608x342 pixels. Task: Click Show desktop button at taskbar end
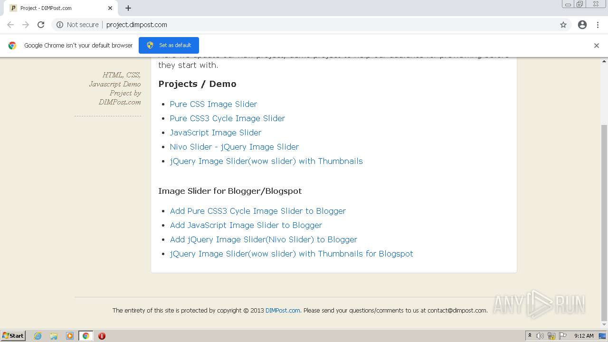pyautogui.click(x=603, y=336)
